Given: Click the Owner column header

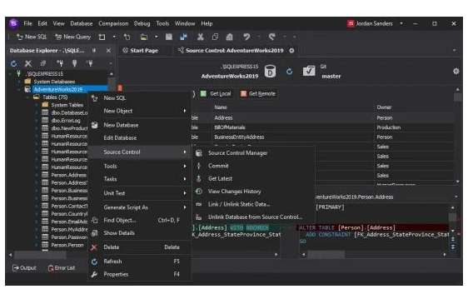Looking at the screenshot, I should pos(384,107).
